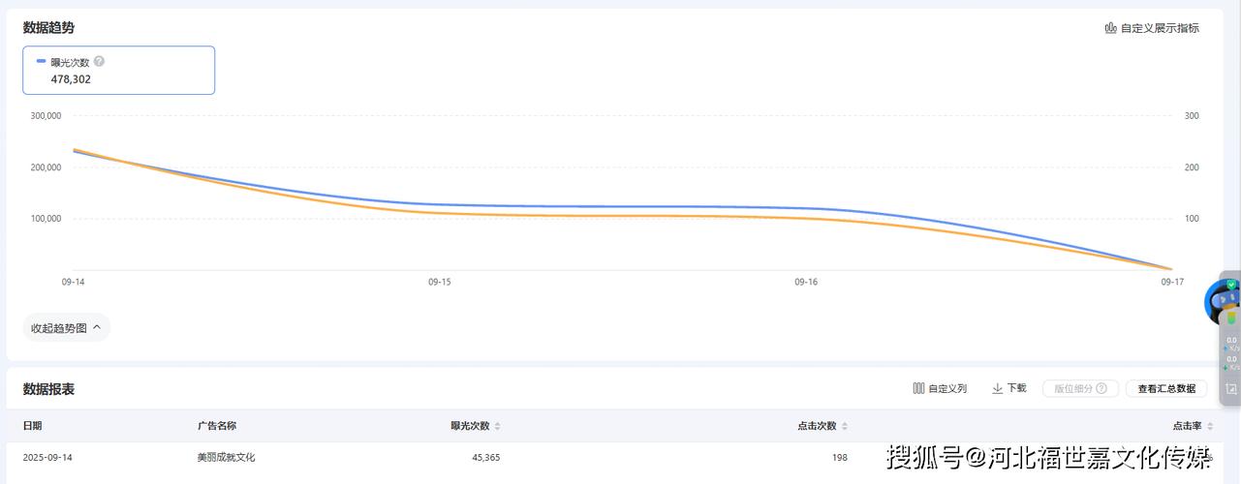Image resolution: width=1241 pixels, height=484 pixels.
Task: Open 自定义列 column customization
Action: coord(940,388)
